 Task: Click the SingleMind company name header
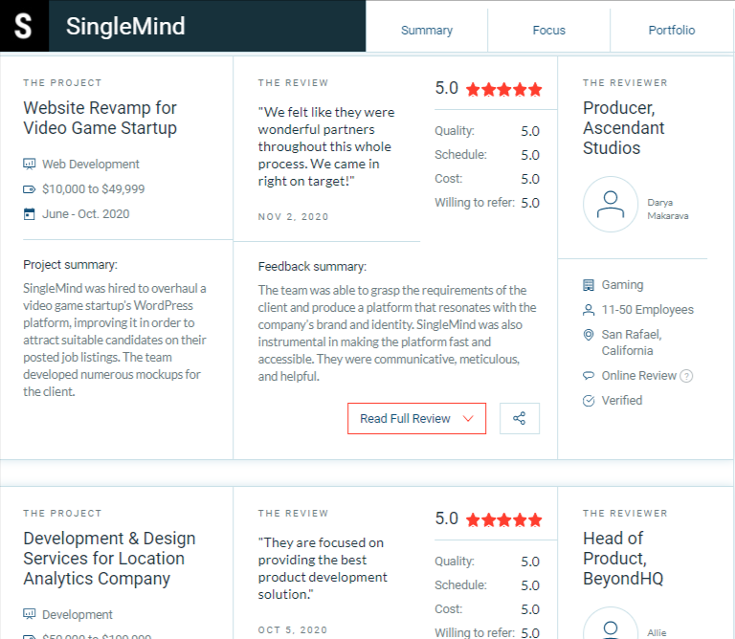pos(125,26)
